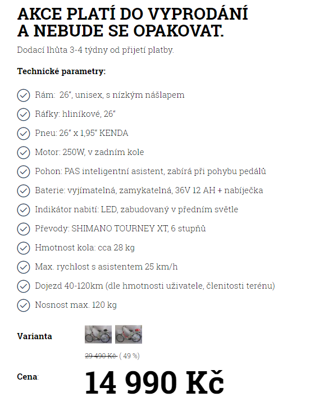The height and width of the screenshot is (406, 324).
Task: Click the checkmark icon beside Indikátor nabití
Action: (24, 210)
